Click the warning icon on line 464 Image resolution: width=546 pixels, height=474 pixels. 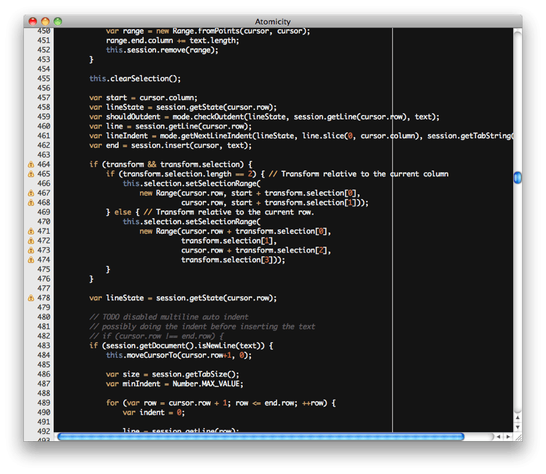coord(30,165)
